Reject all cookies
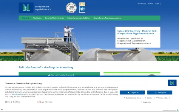 click(x=132, y=93)
